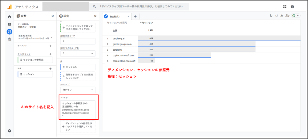The image size is (308, 139).
Task: Click add filter drop zone below filter
Action: (x=78, y=127)
